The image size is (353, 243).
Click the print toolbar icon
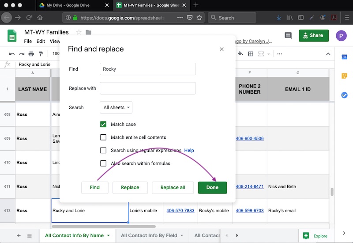(x=31, y=54)
